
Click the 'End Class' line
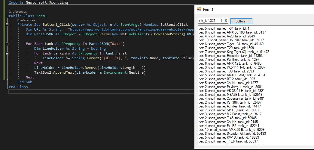18,87
